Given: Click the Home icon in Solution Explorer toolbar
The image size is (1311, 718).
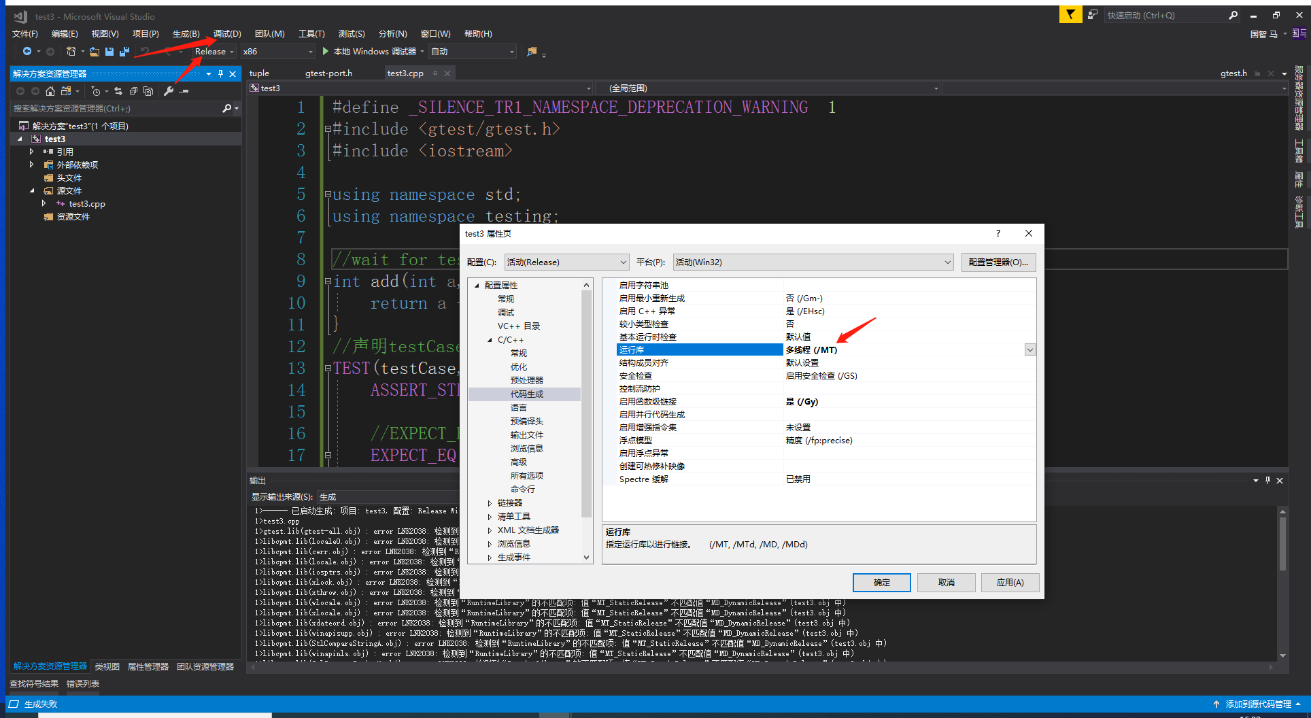Looking at the screenshot, I should (x=50, y=90).
